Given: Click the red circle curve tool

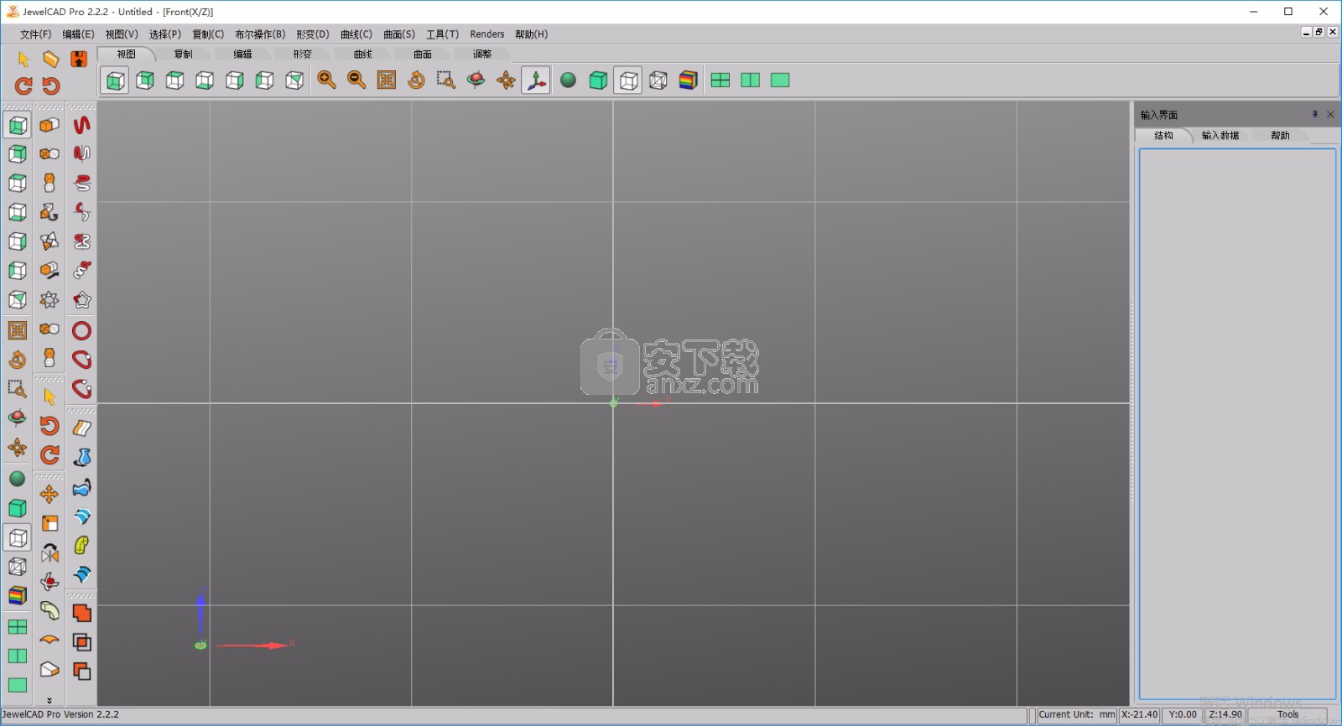Looking at the screenshot, I should pyautogui.click(x=81, y=330).
